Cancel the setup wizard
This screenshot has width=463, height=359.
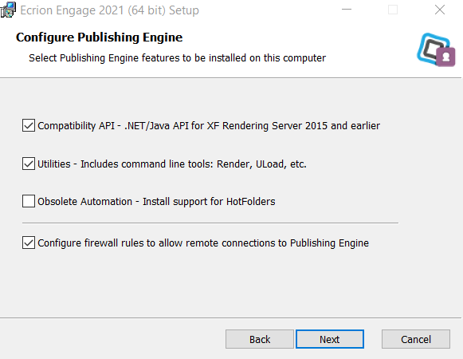tap(416, 339)
